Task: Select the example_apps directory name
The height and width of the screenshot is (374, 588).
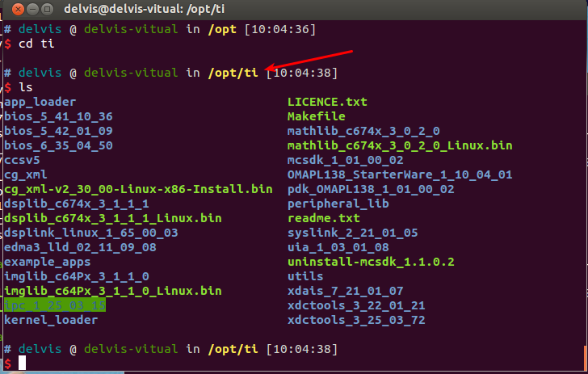Action: [x=47, y=263]
